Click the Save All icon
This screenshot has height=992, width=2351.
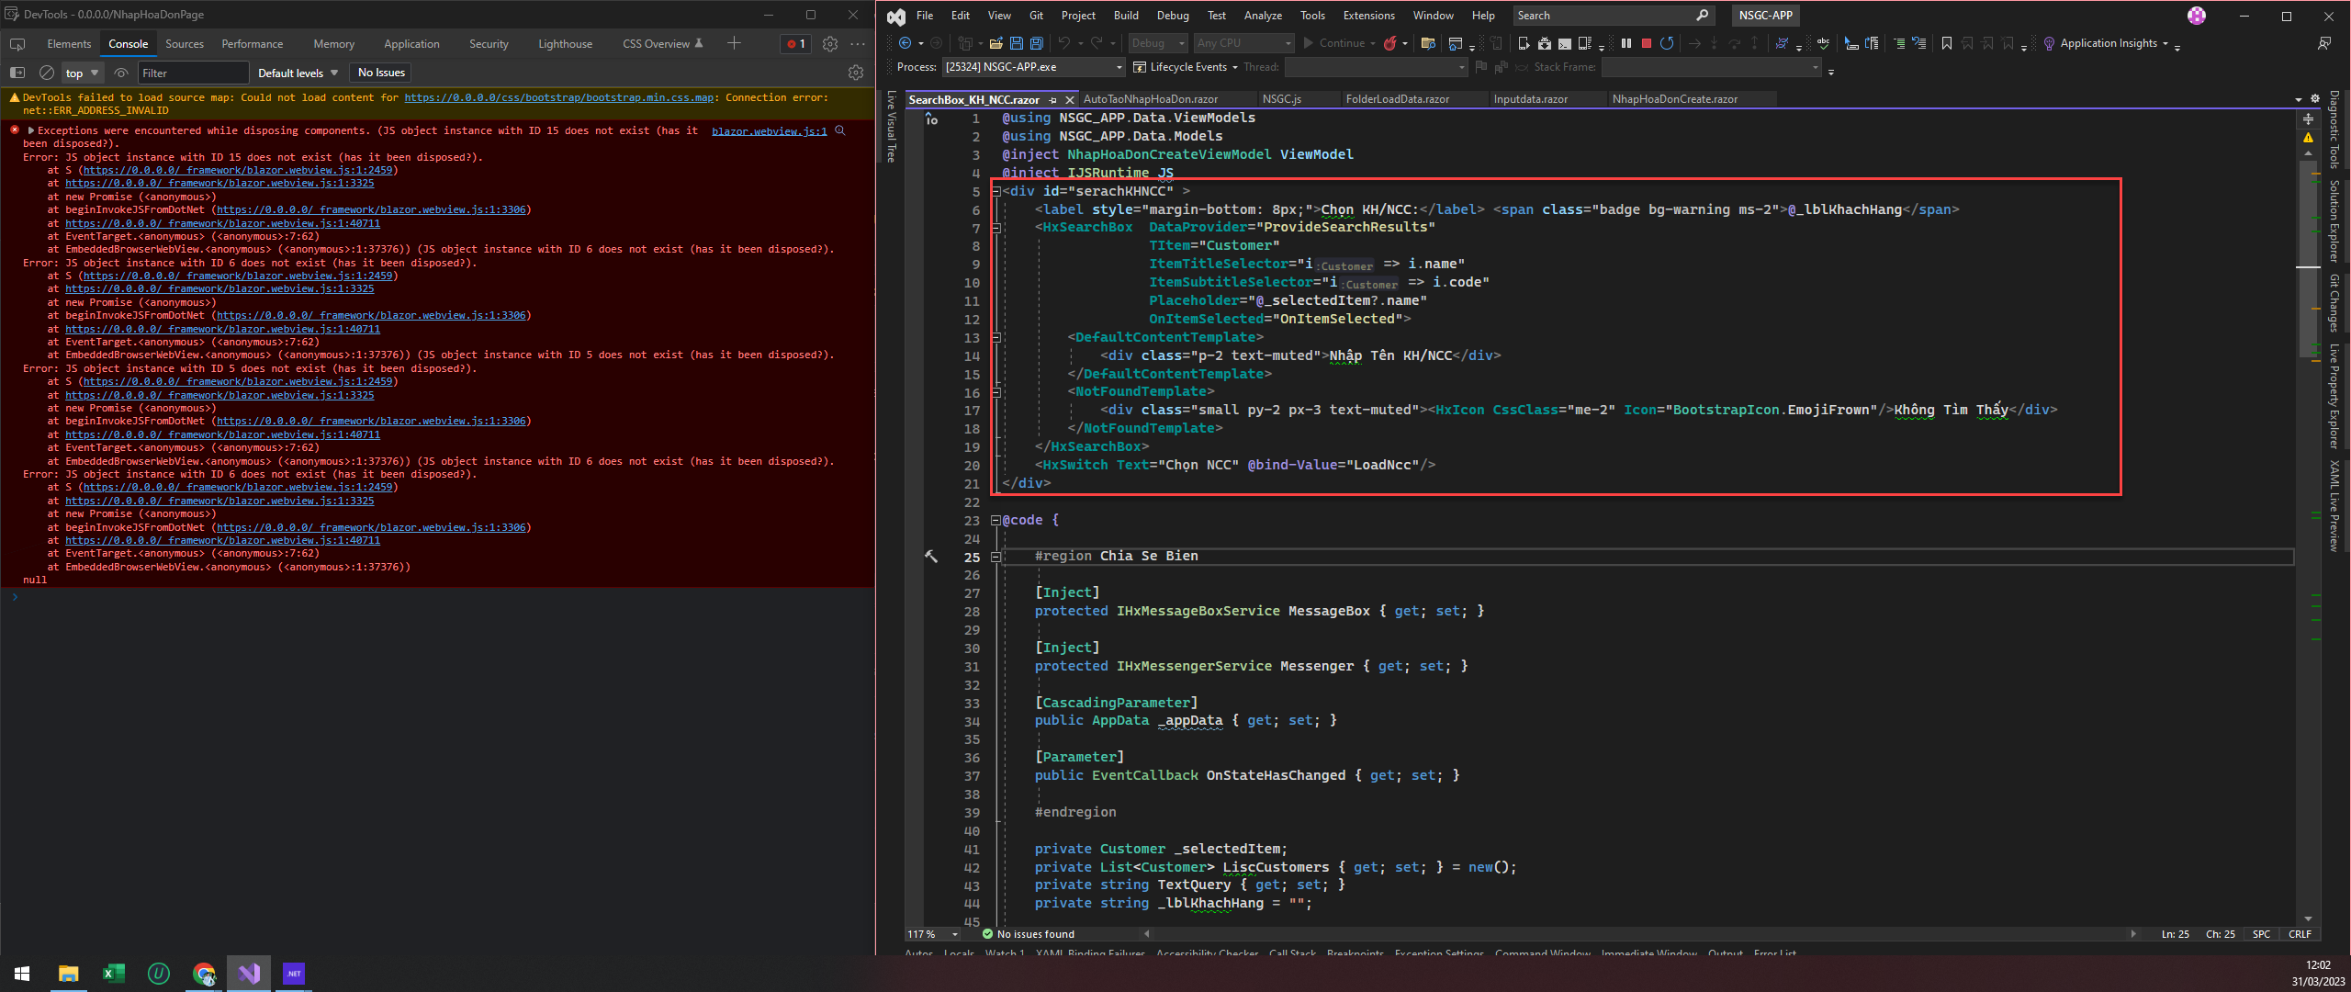click(x=1036, y=43)
